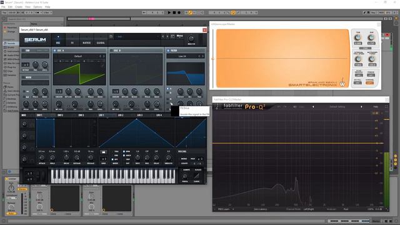Open Serum preset name dropdown field

tap(137, 37)
